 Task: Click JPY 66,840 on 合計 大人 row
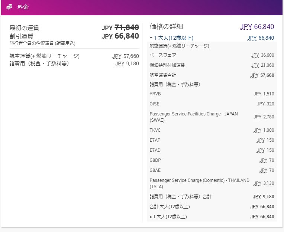(x=262, y=207)
